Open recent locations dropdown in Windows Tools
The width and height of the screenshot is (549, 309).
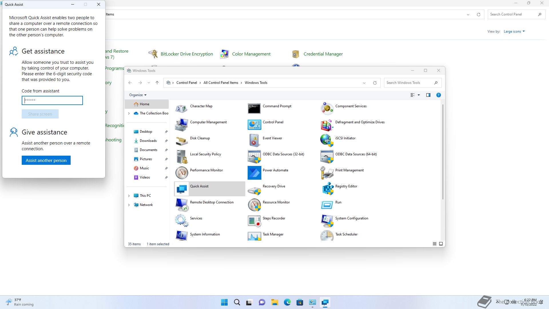coord(149,83)
